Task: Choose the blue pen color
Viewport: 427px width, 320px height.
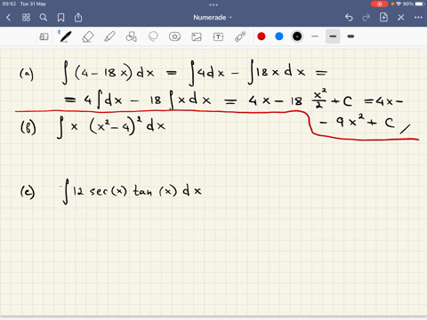Action: tap(279, 36)
